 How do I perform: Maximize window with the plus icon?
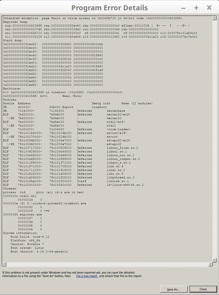[x=196, y=8]
